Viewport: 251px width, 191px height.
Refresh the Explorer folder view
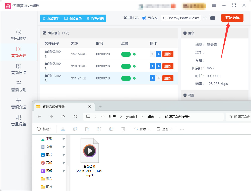75,117
